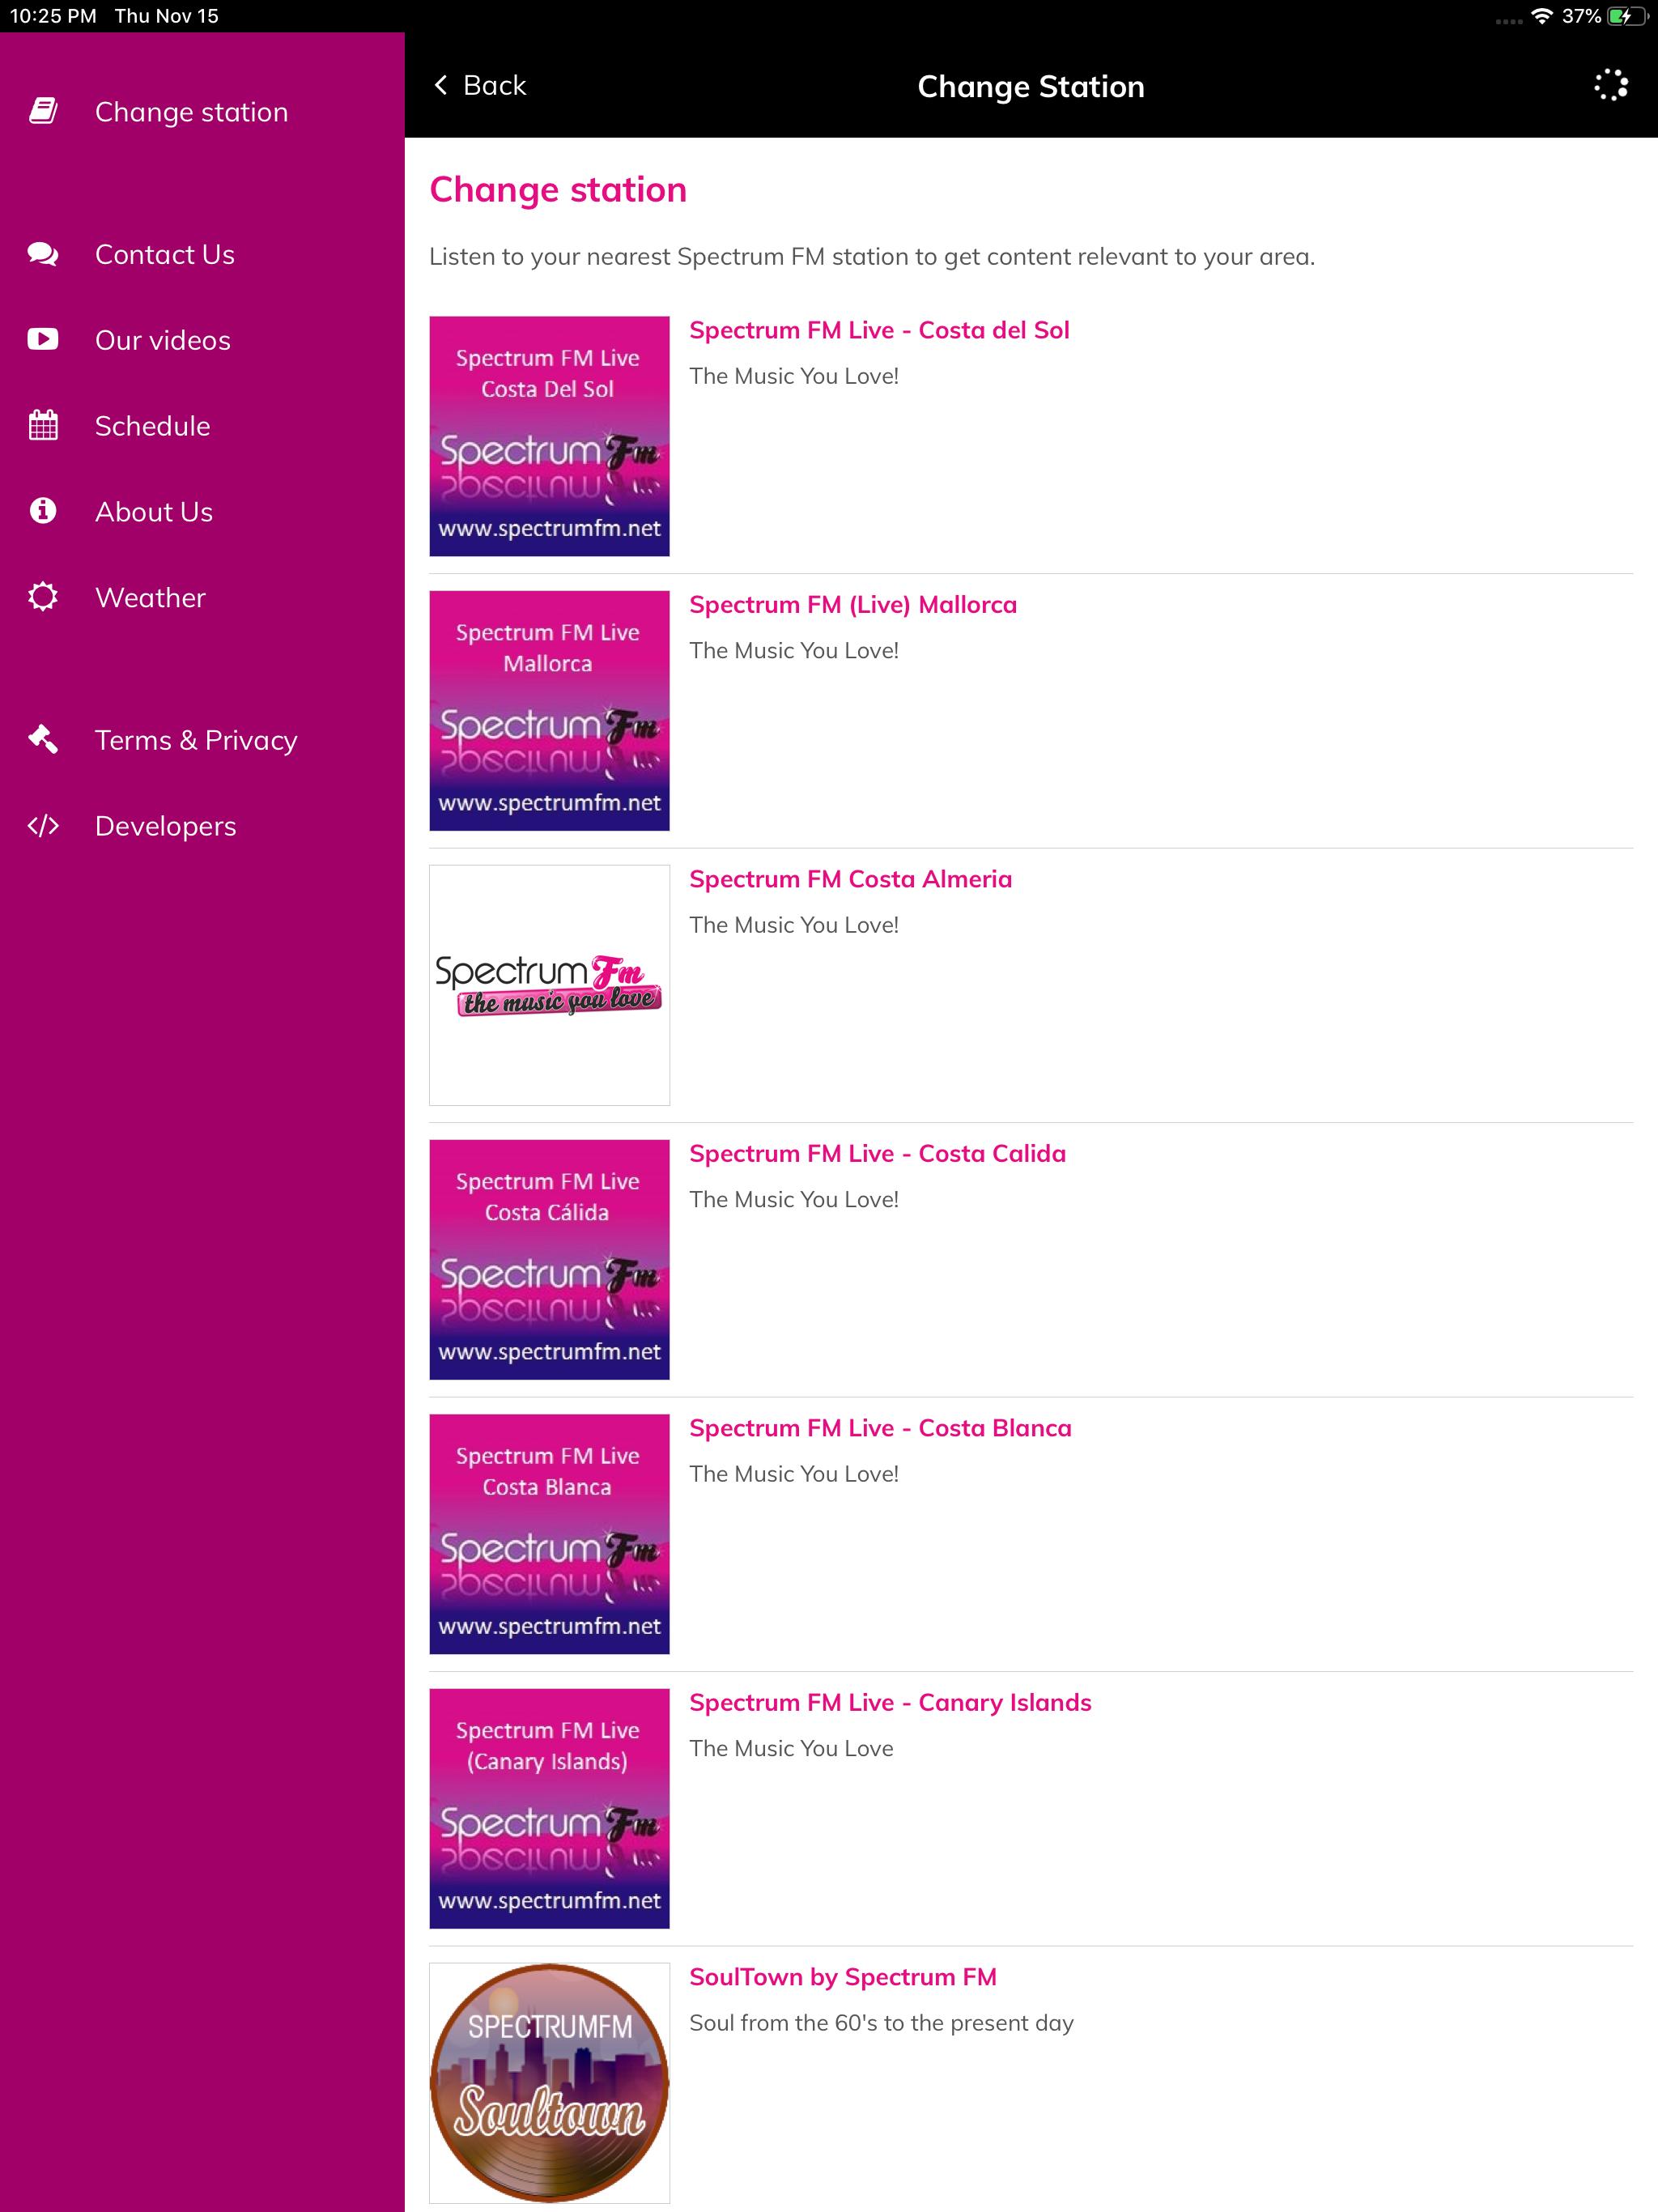Screen dimensions: 1658x2212
Task: Click the Weather sun icon
Action: pos(43,597)
